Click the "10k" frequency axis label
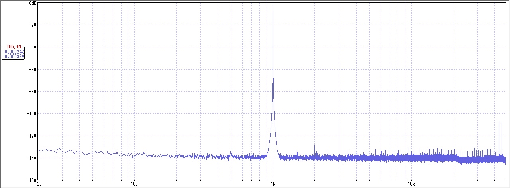 tap(412, 184)
